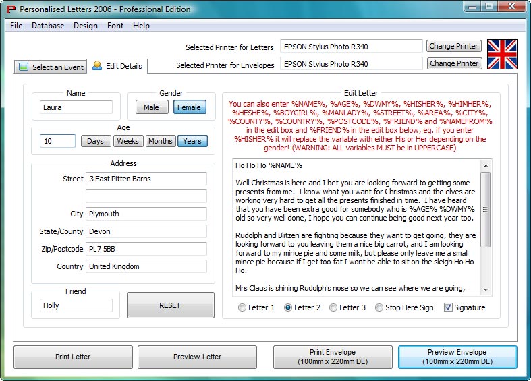Click the RESET button
Viewport: 531px width, 381px height.
[x=170, y=305]
